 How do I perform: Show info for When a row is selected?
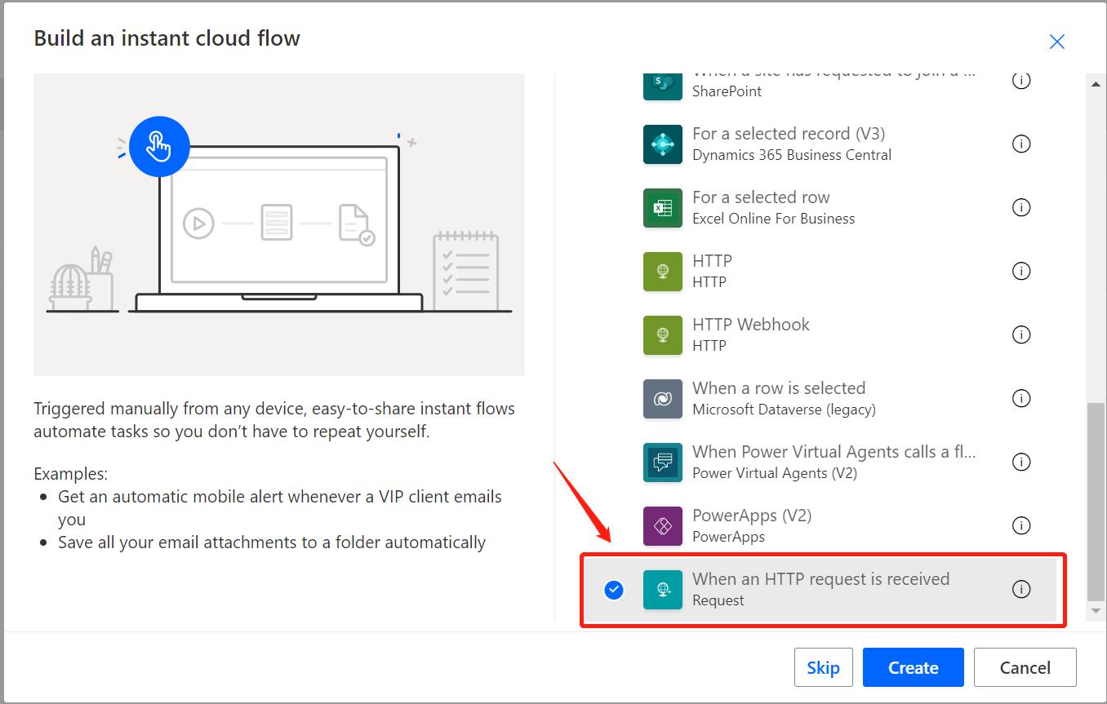coord(1021,398)
